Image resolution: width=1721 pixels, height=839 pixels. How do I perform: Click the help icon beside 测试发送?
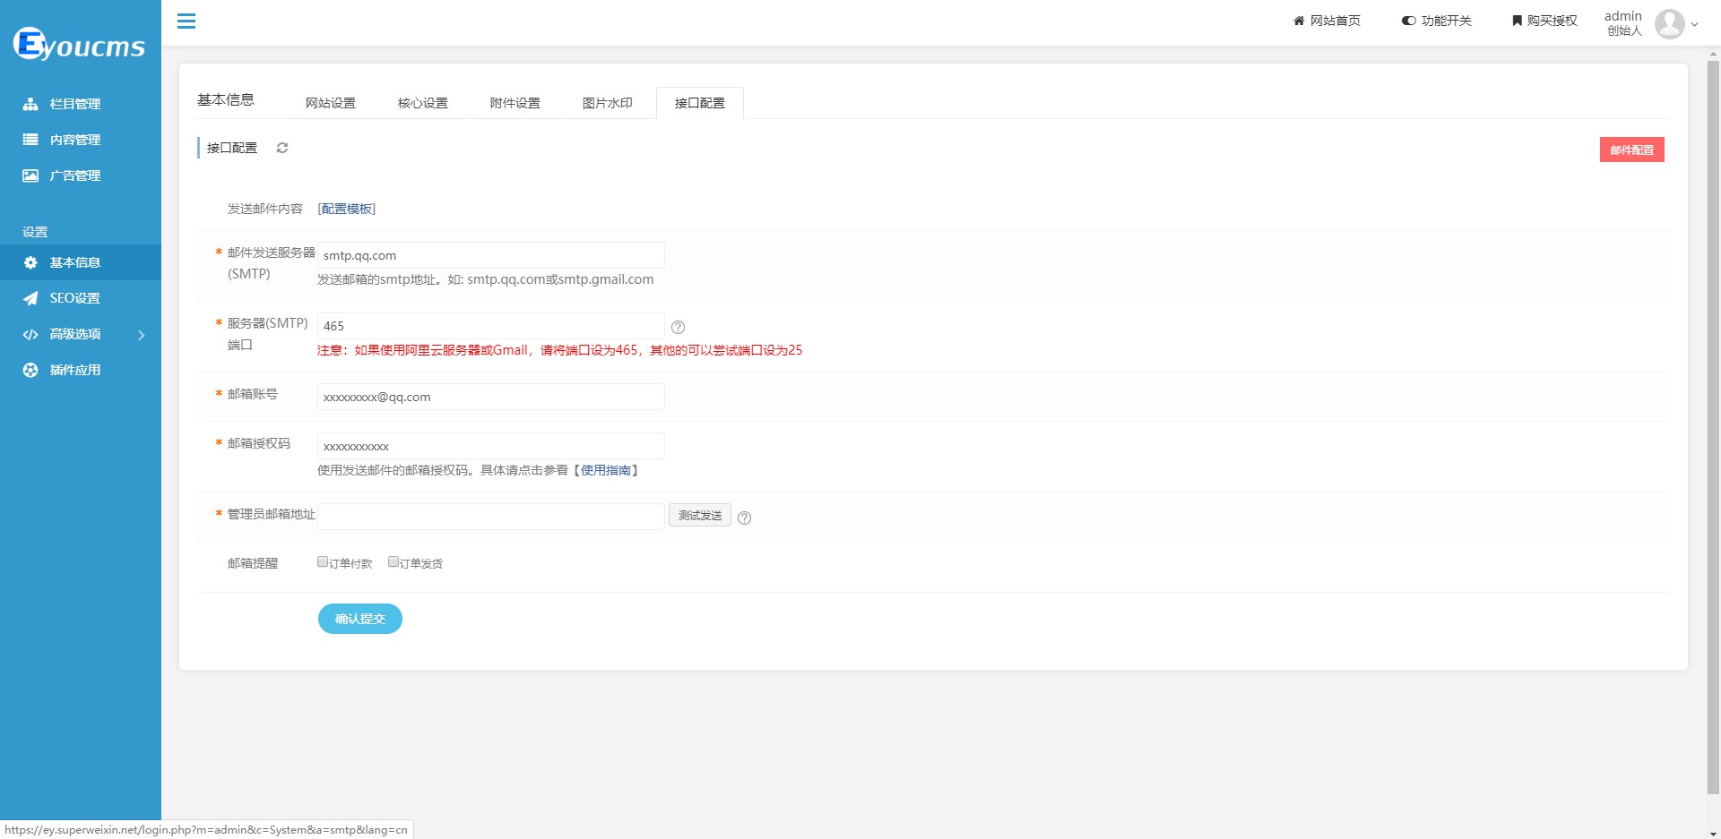tap(745, 518)
